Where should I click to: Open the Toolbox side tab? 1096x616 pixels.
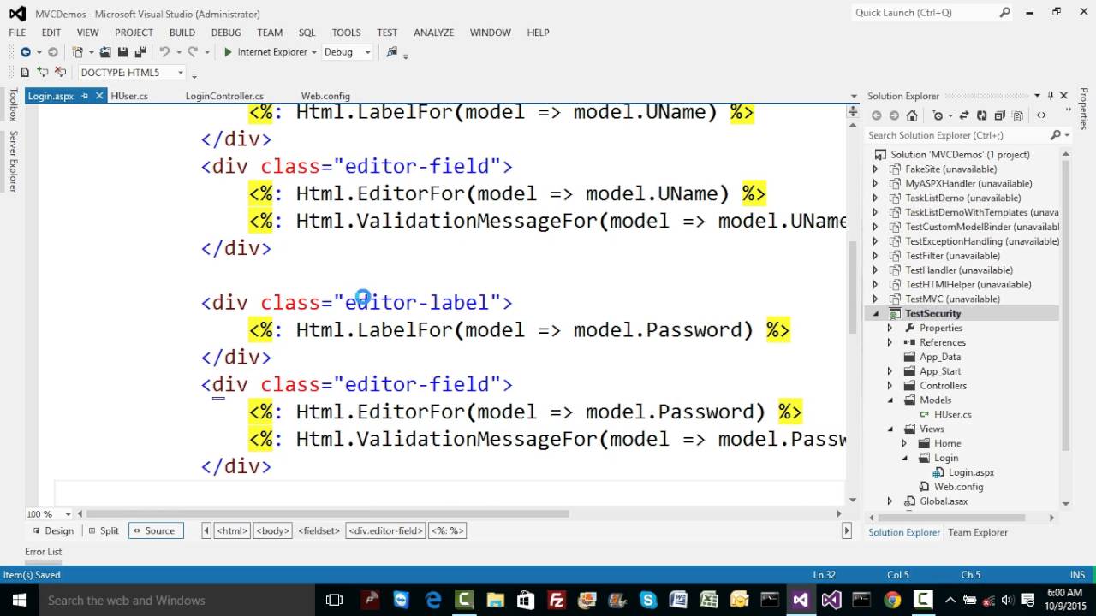(x=13, y=104)
